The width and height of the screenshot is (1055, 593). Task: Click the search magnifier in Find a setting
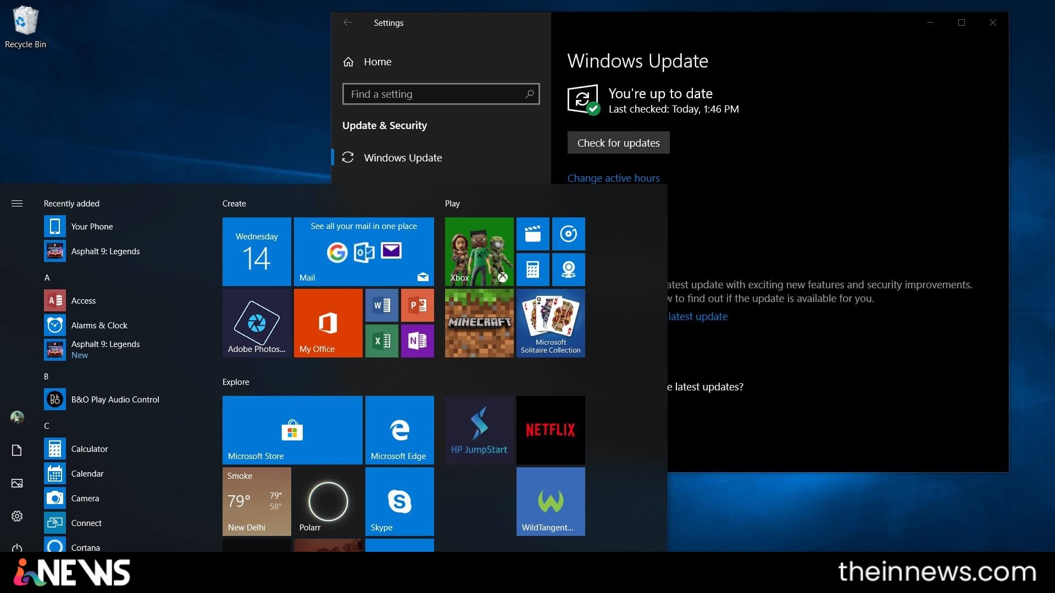click(529, 94)
